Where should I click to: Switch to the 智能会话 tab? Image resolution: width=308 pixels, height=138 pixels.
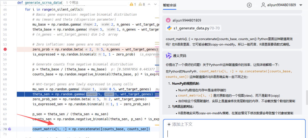(169, 5)
